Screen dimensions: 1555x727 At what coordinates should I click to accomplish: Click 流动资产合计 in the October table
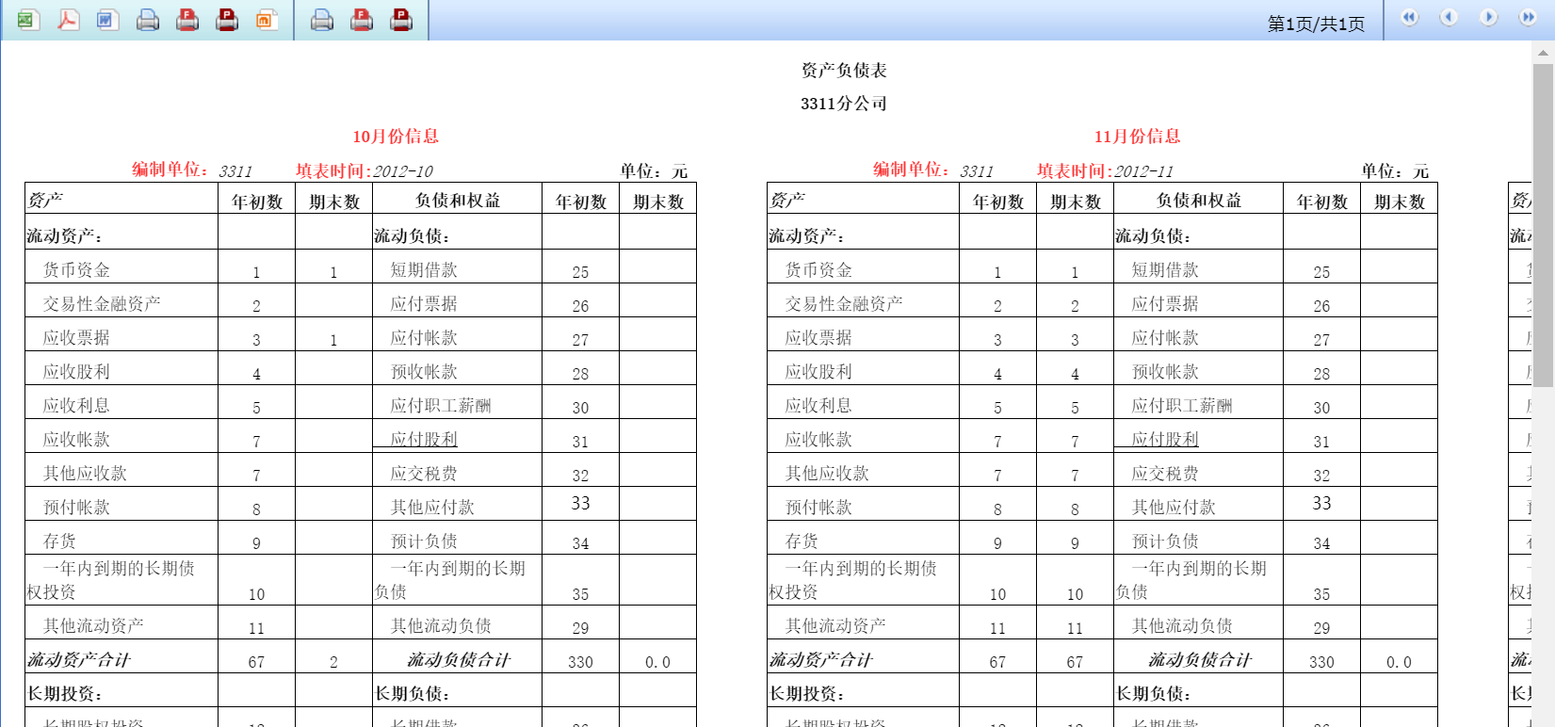pos(78,660)
